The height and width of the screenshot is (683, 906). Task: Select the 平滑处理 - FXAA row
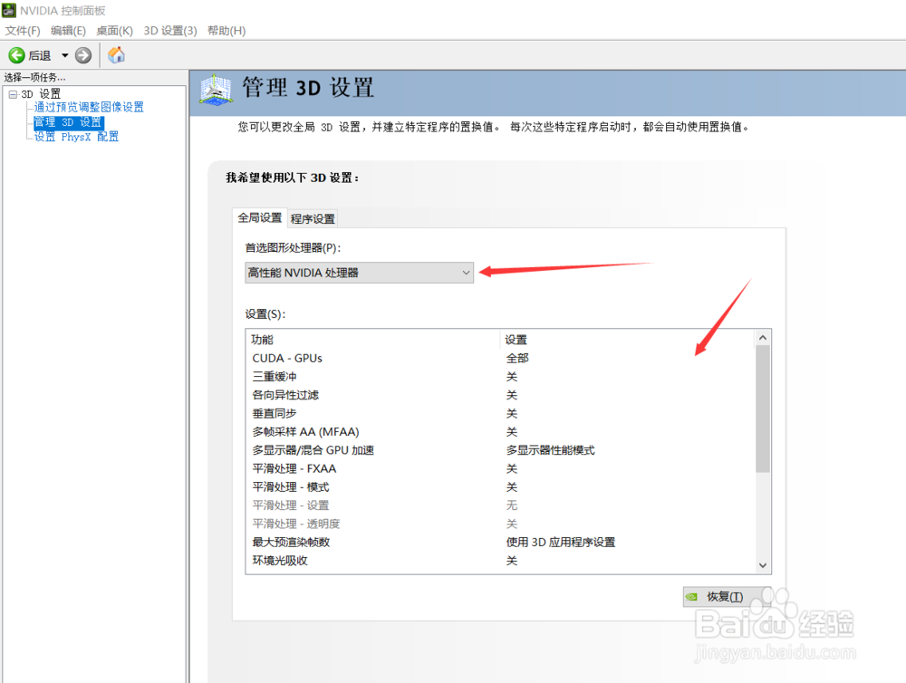coord(500,468)
